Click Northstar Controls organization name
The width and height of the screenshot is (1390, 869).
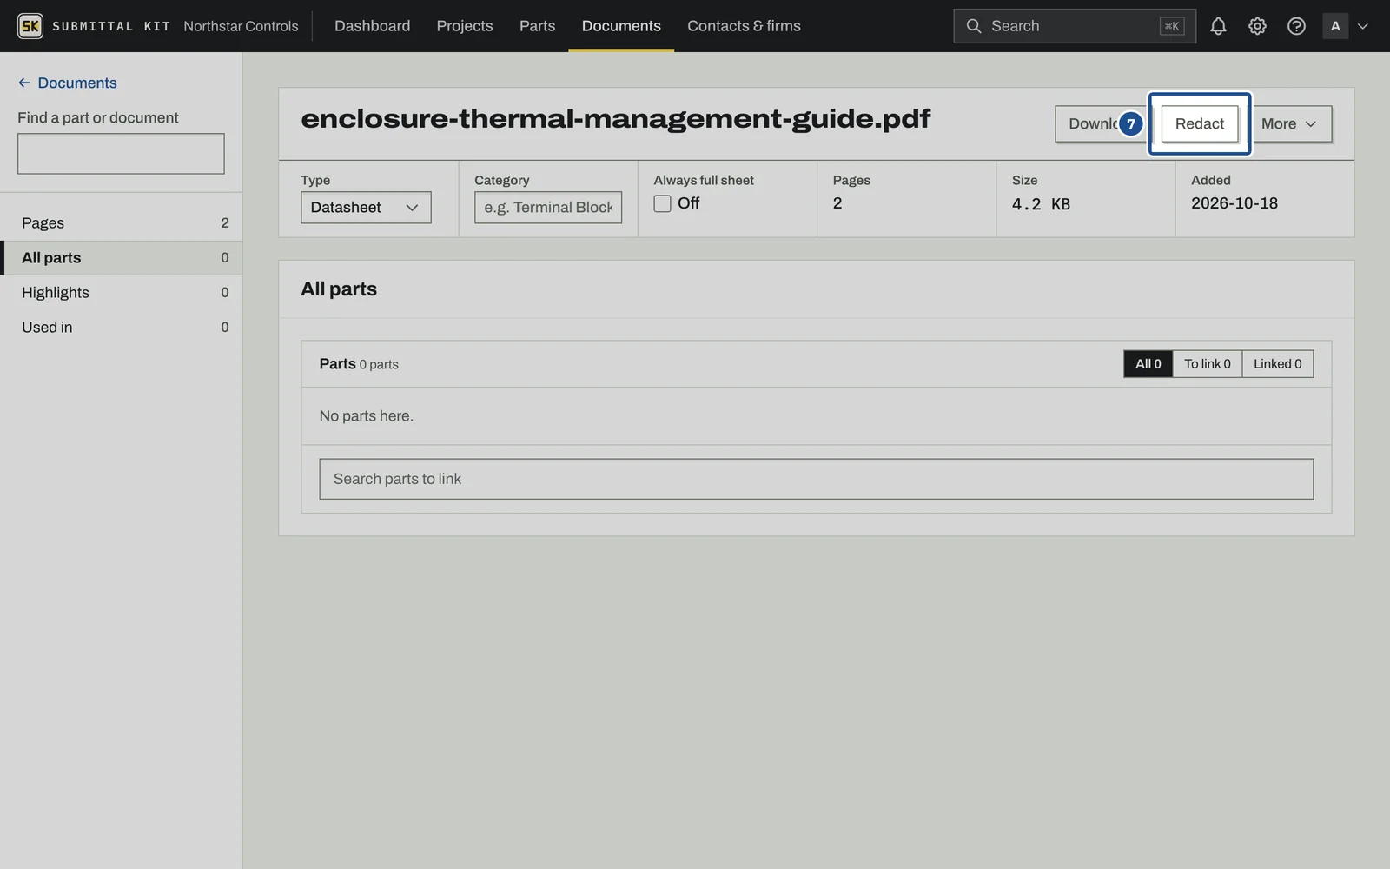pyautogui.click(x=241, y=26)
